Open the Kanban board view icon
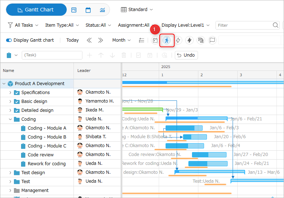284x198 pixels. [x=74, y=10]
